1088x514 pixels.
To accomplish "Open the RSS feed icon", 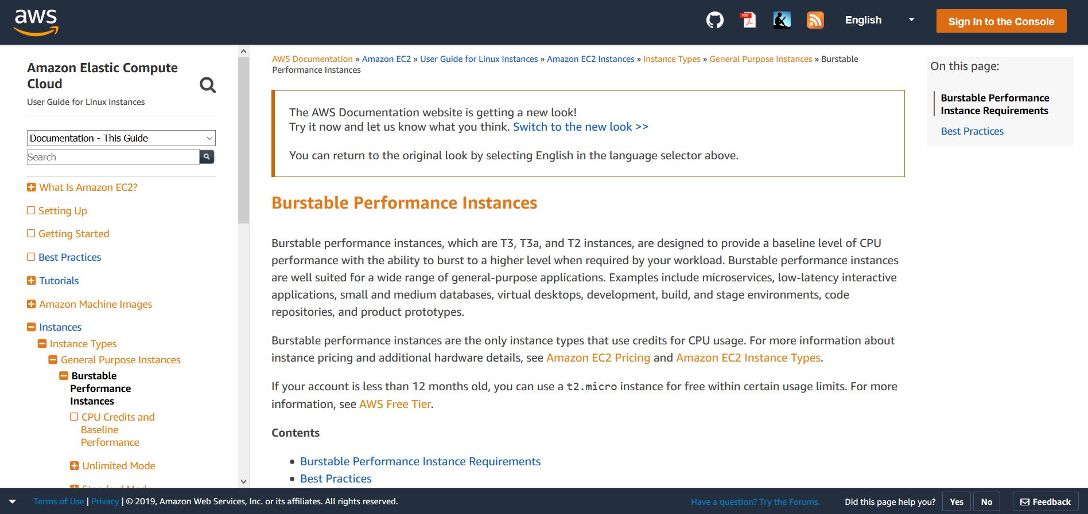I will tap(815, 21).
